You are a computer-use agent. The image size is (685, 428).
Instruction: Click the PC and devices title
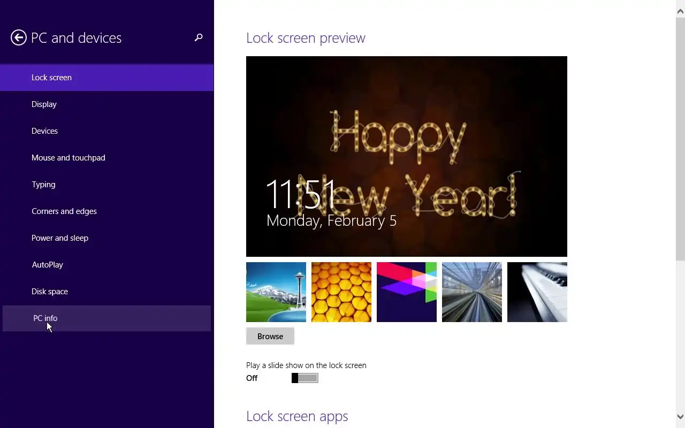(77, 38)
